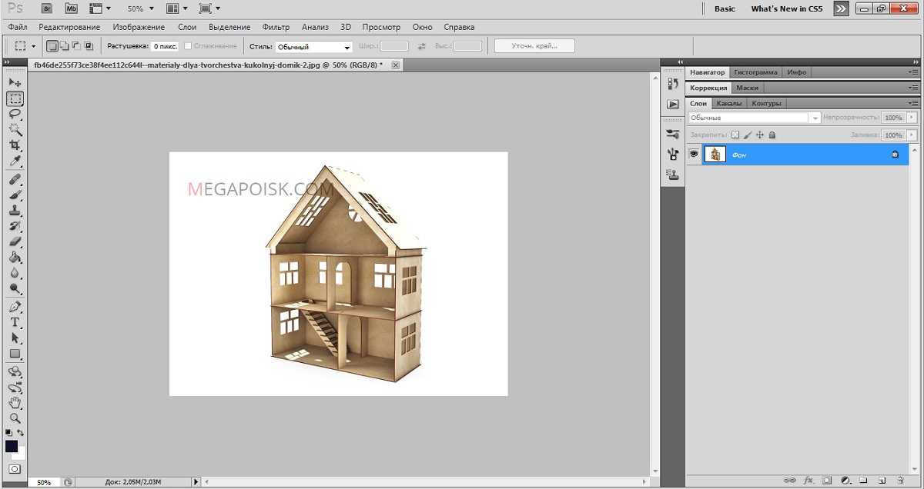Viewport: 924px width, 489px height.
Task: Switch to the Каналы tab
Action: point(728,103)
